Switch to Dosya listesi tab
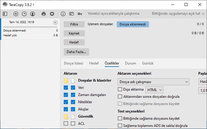 click(74, 63)
